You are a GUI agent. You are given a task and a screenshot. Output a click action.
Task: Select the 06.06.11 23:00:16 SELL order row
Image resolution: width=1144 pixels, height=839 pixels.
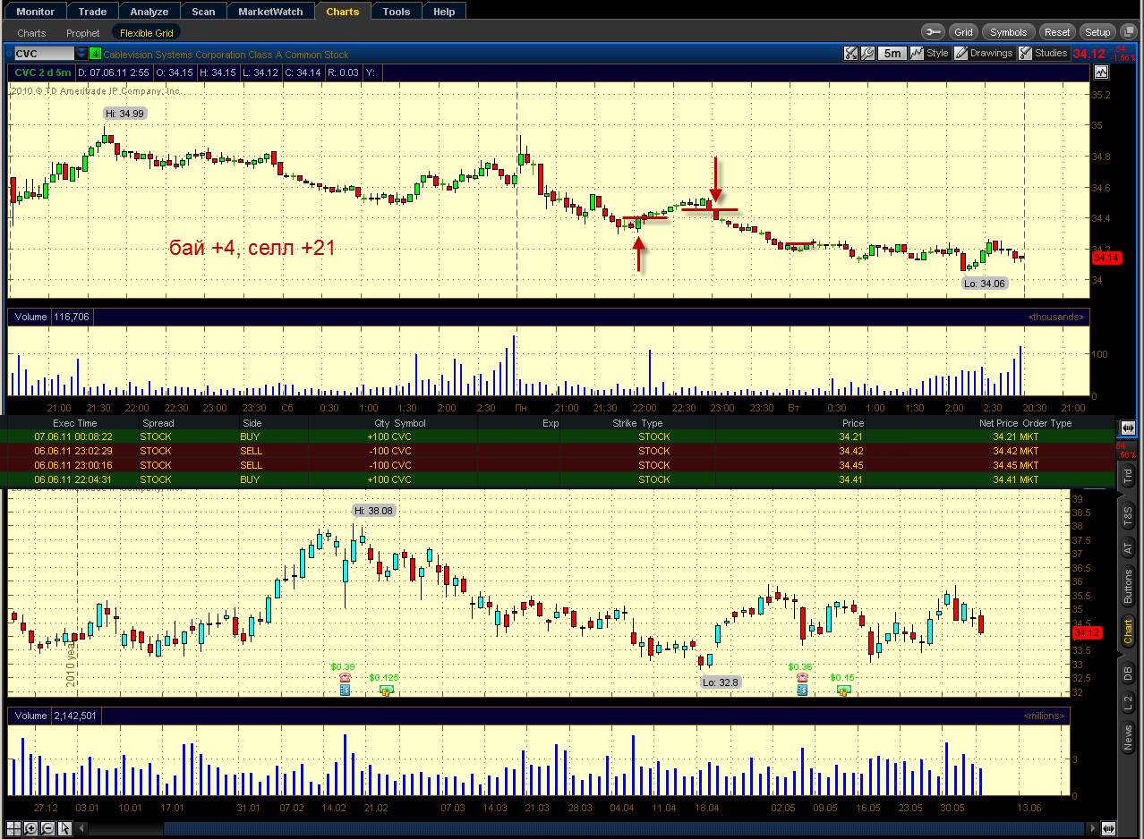click(x=556, y=465)
